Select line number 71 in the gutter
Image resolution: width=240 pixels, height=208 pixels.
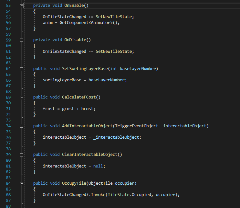[x=8, y=109]
